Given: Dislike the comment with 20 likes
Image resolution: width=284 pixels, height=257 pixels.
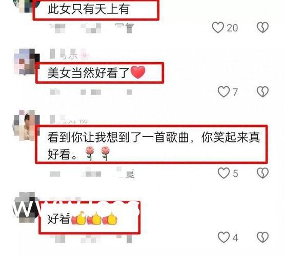Looking at the screenshot, I should (262, 27).
